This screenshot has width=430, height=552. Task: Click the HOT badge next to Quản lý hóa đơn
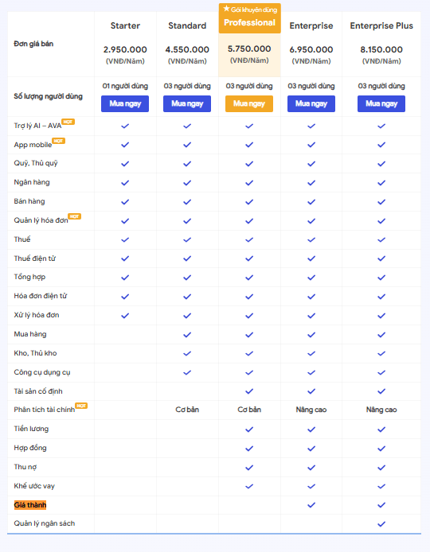[74, 216]
